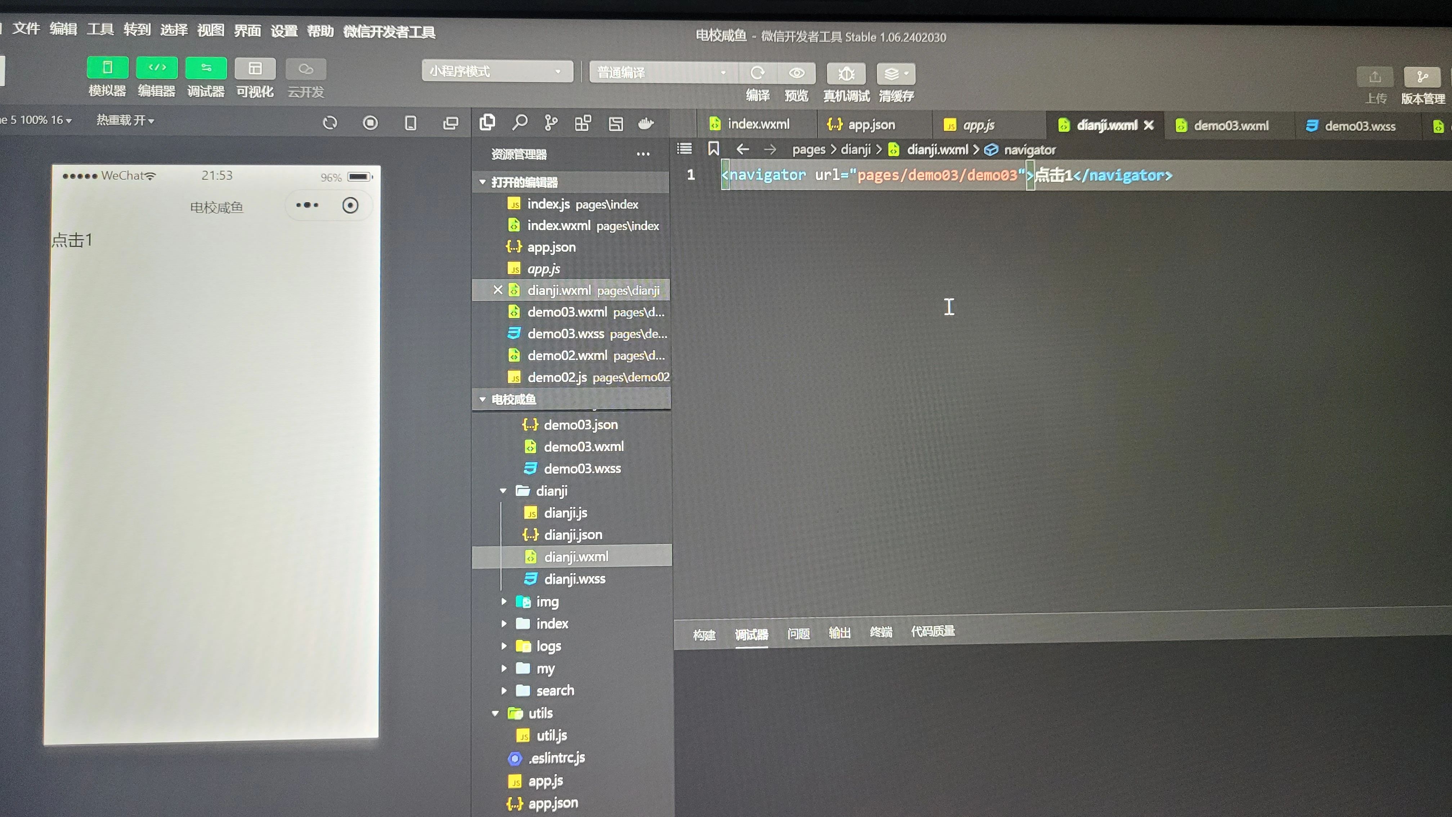This screenshot has width=1452, height=817.
Task: Click the 清缓存 layers icon
Action: (896, 74)
